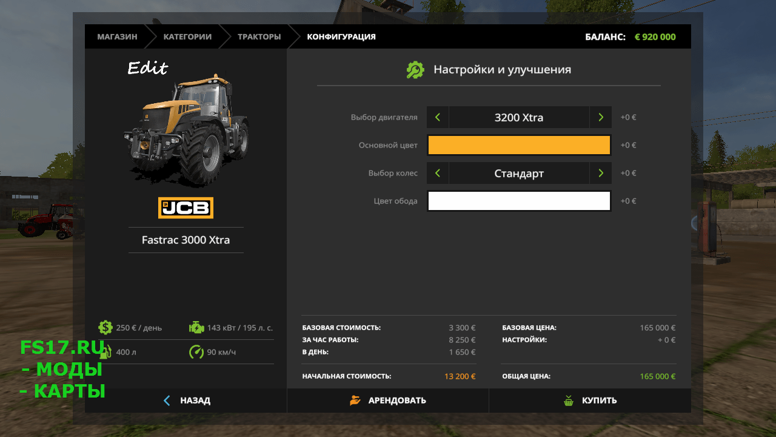Select the next engine with the right arrow

coord(600,117)
